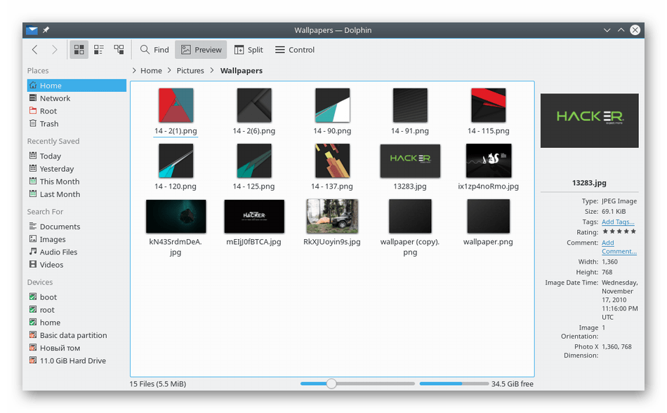
Task: Open the root device
Action: (77, 310)
